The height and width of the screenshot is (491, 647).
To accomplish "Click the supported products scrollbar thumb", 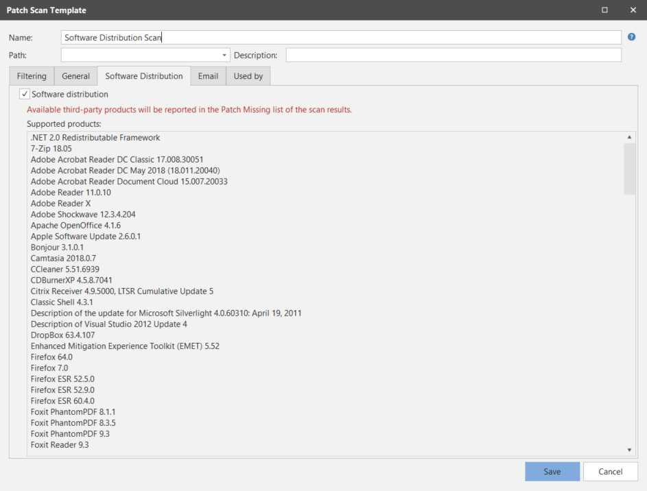I will pyautogui.click(x=629, y=169).
